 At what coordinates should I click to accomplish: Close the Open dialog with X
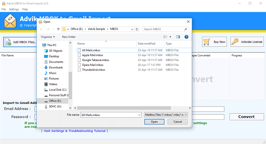[x=188, y=22]
